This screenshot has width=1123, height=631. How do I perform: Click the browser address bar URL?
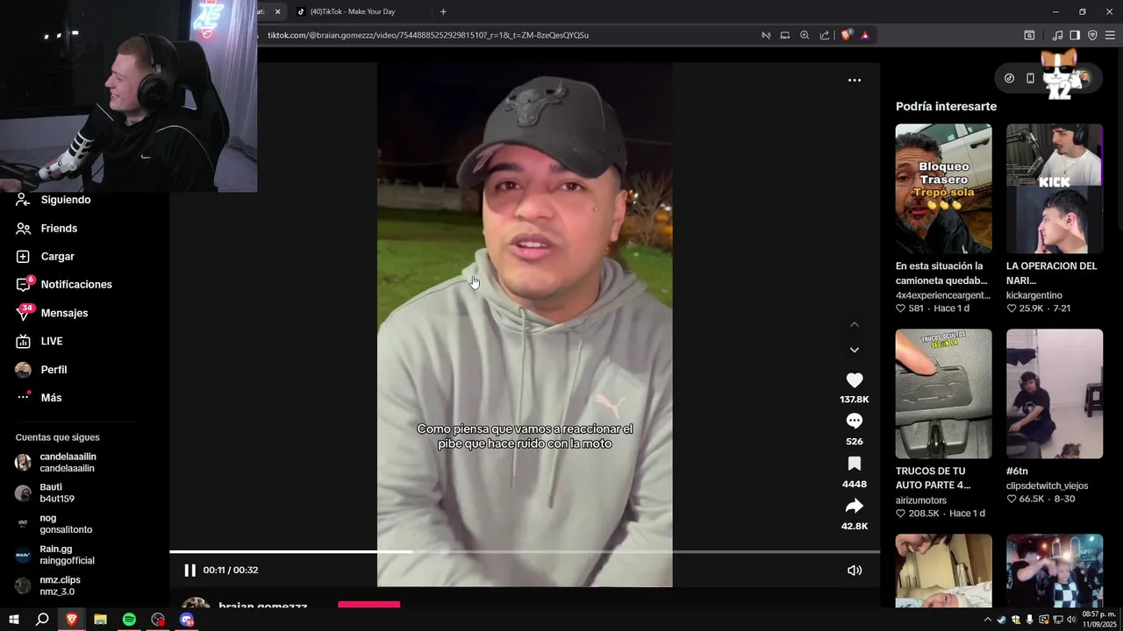pos(428,35)
